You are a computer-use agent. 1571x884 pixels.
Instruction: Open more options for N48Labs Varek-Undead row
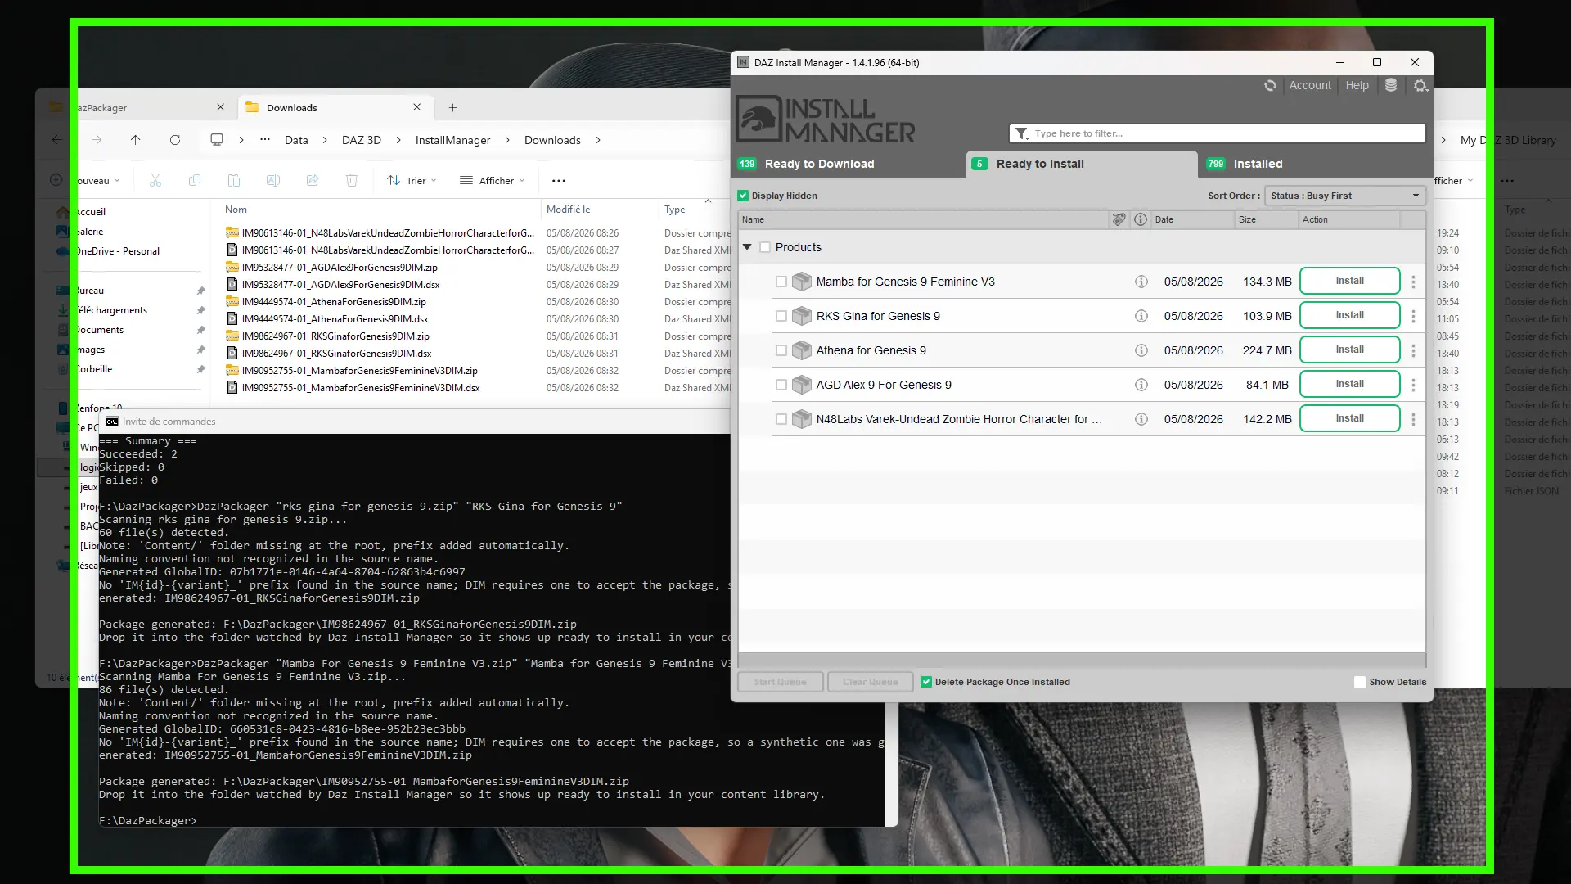1413,419
